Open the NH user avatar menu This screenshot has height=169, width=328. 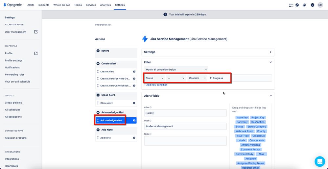(x=320, y=5)
